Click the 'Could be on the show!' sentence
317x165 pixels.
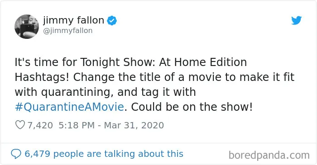click(192, 107)
